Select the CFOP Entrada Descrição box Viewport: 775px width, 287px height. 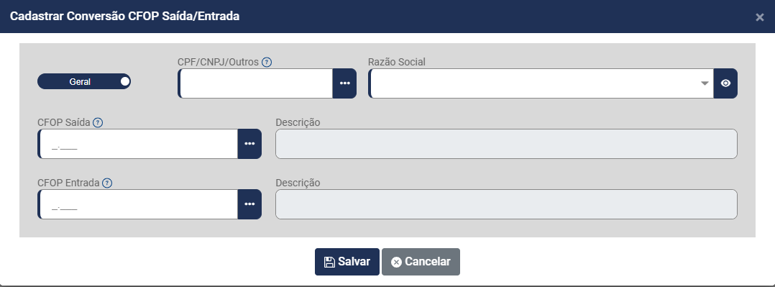506,204
